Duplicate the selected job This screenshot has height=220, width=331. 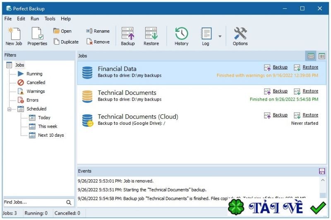tap(66, 41)
